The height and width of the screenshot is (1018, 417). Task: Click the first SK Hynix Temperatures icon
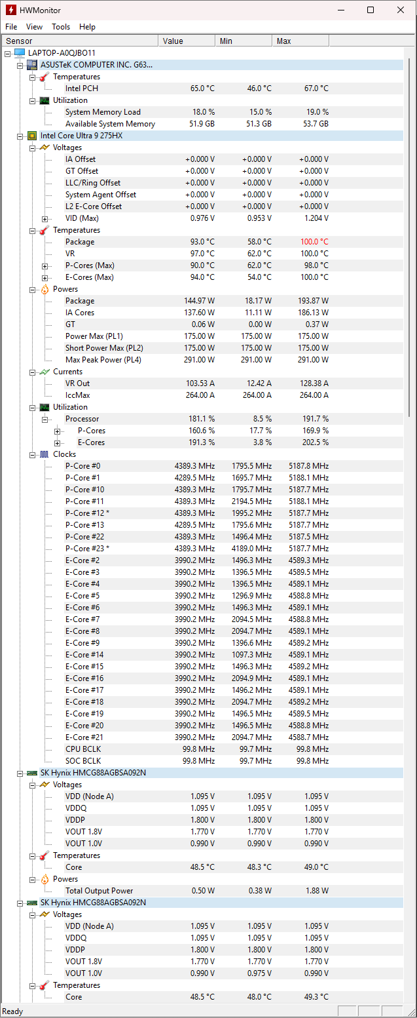pos(44,855)
